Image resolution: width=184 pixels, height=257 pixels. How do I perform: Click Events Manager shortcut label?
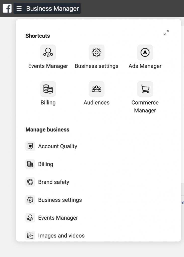48,66
